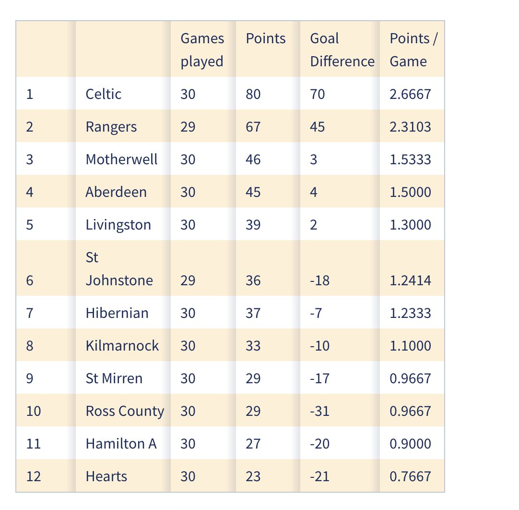Click the Motherwell row label
This screenshot has width=519, height=510.
121,159
